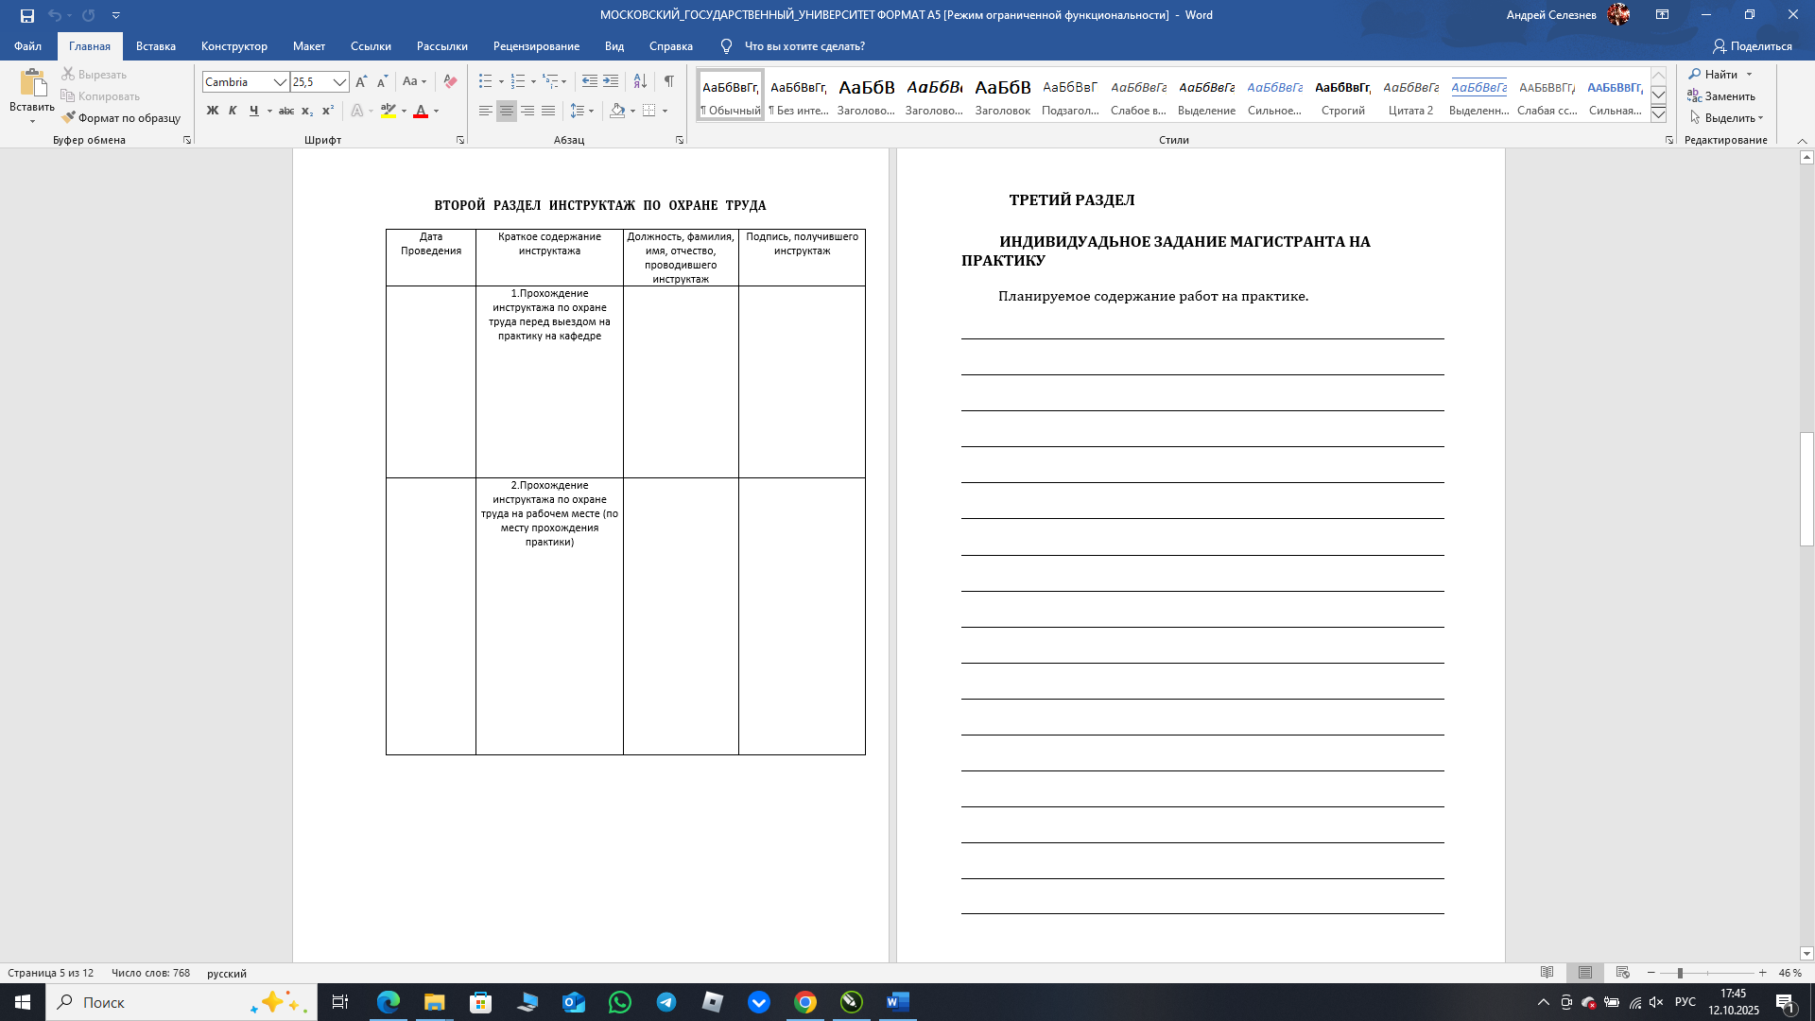Apply superscript formatting
Viewport: 1815px width, 1021px height.
pos(327,112)
